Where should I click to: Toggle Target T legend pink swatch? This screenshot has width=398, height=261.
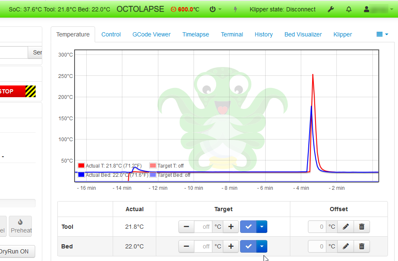pyautogui.click(x=153, y=166)
